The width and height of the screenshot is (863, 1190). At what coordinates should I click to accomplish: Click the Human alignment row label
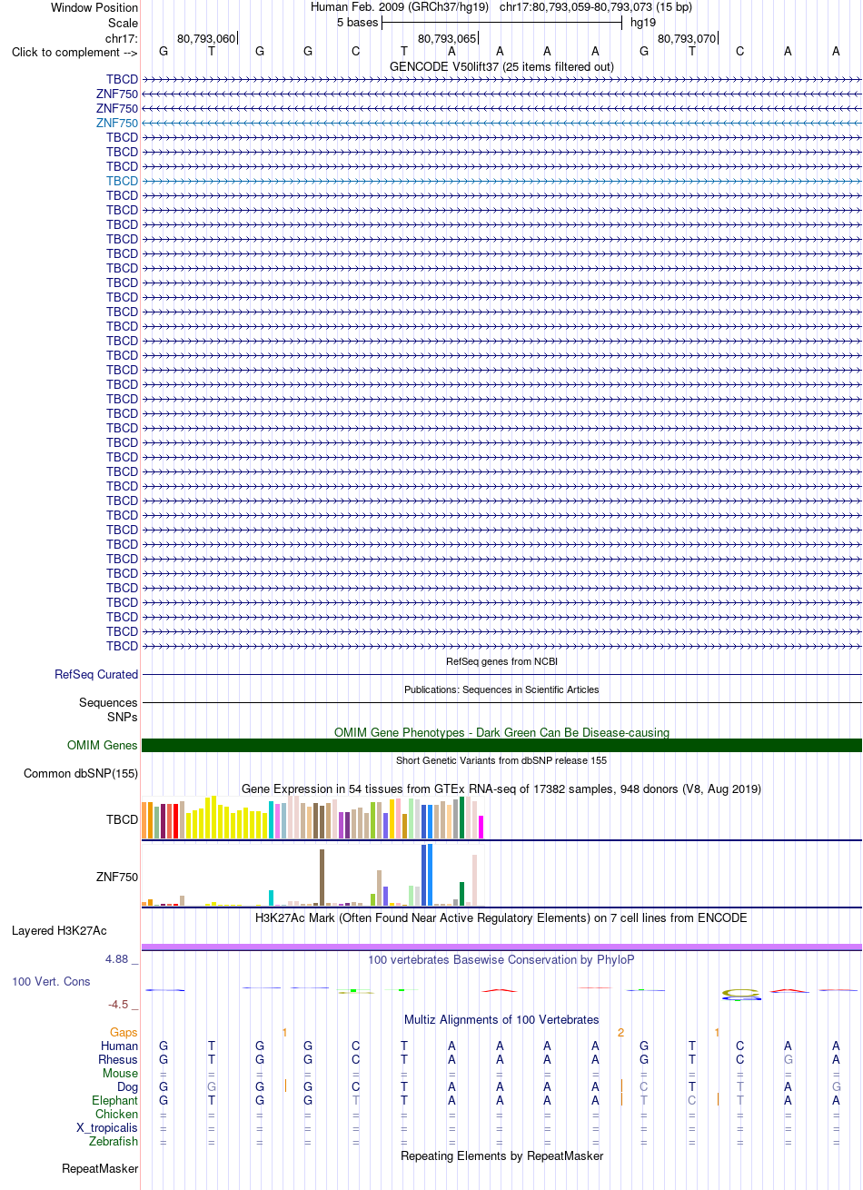click(x=119, y=1046)
